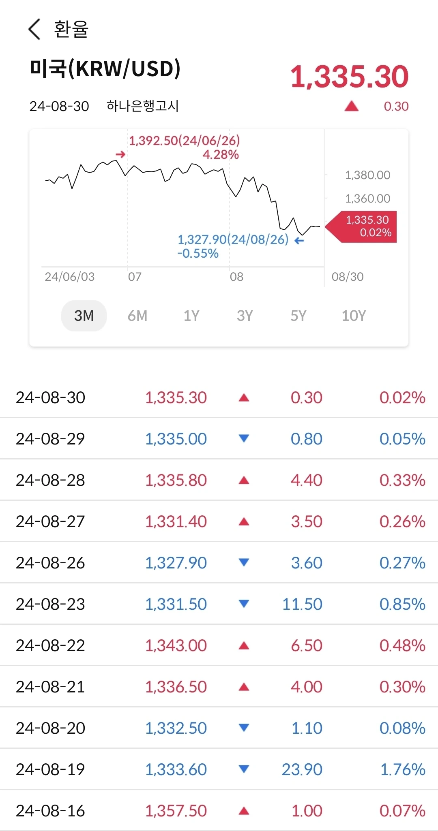The width and height of the screenshot is (438, 831).
Task: Switch chart to 1Y period
Action: coord(191,316)
